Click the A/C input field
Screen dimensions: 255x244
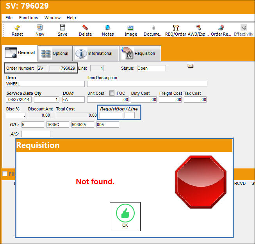coord(36,134)
